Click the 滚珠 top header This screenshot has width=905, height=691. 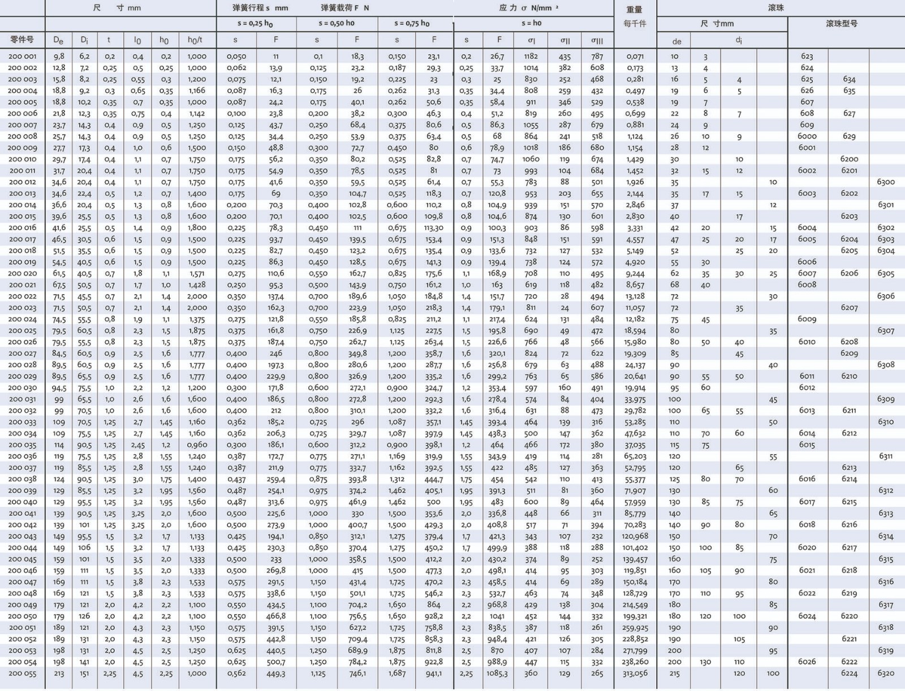[x=775, y=8]
